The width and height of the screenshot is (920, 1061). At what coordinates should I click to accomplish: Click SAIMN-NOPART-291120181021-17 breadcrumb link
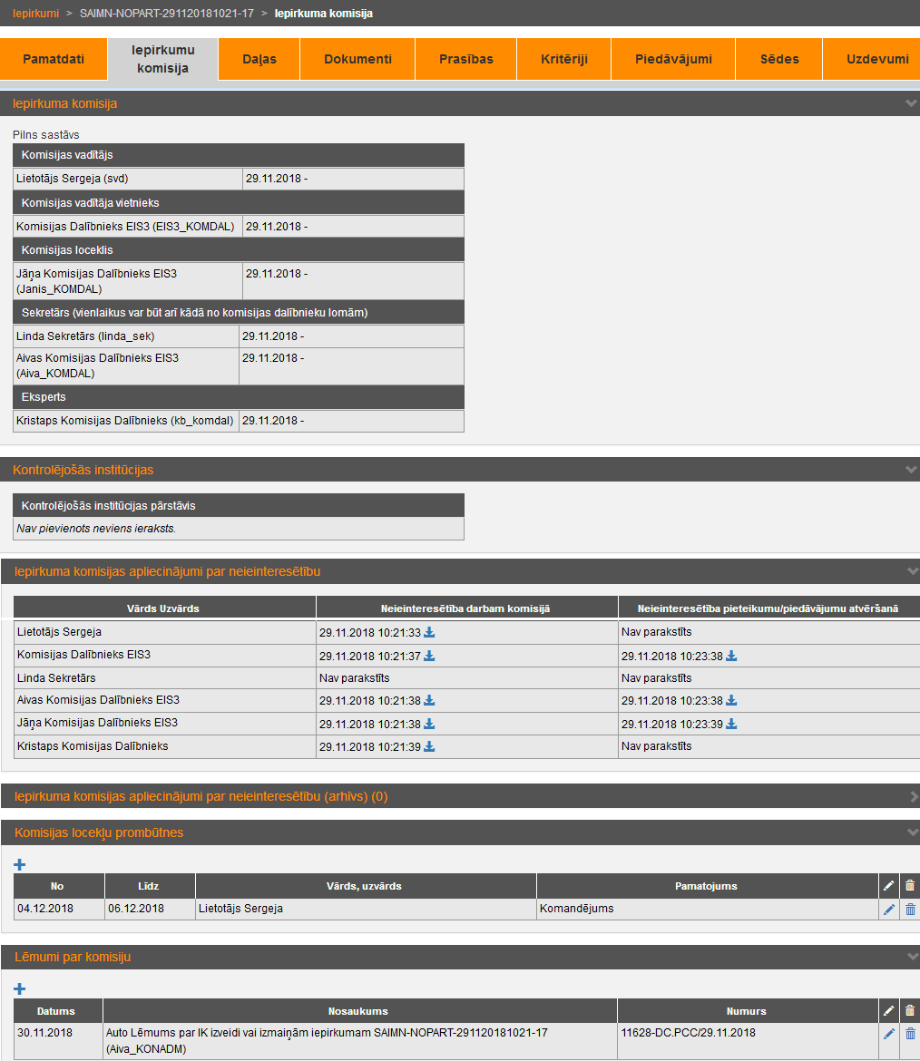[166, 14]
